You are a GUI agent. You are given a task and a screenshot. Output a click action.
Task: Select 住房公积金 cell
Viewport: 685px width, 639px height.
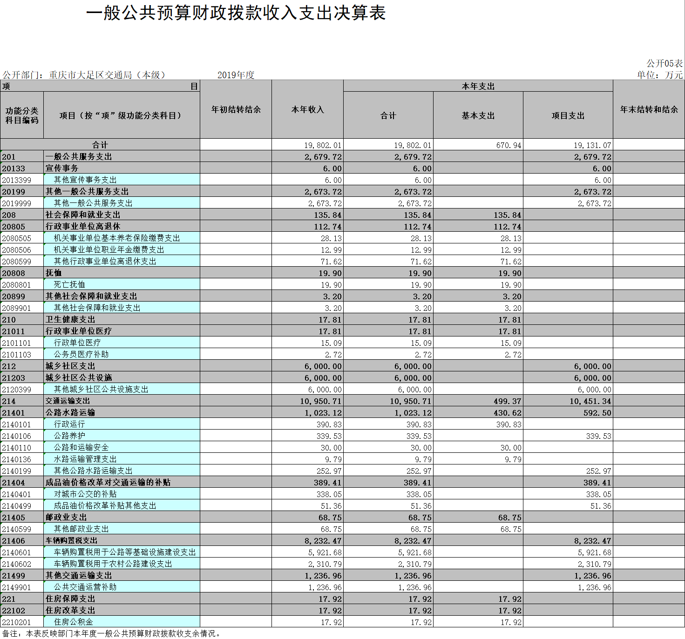122,622
